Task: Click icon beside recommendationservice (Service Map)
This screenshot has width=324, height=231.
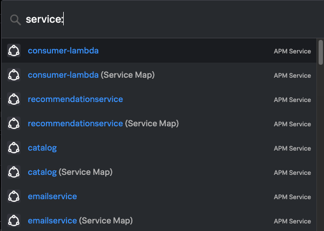Action: (14, 124)
